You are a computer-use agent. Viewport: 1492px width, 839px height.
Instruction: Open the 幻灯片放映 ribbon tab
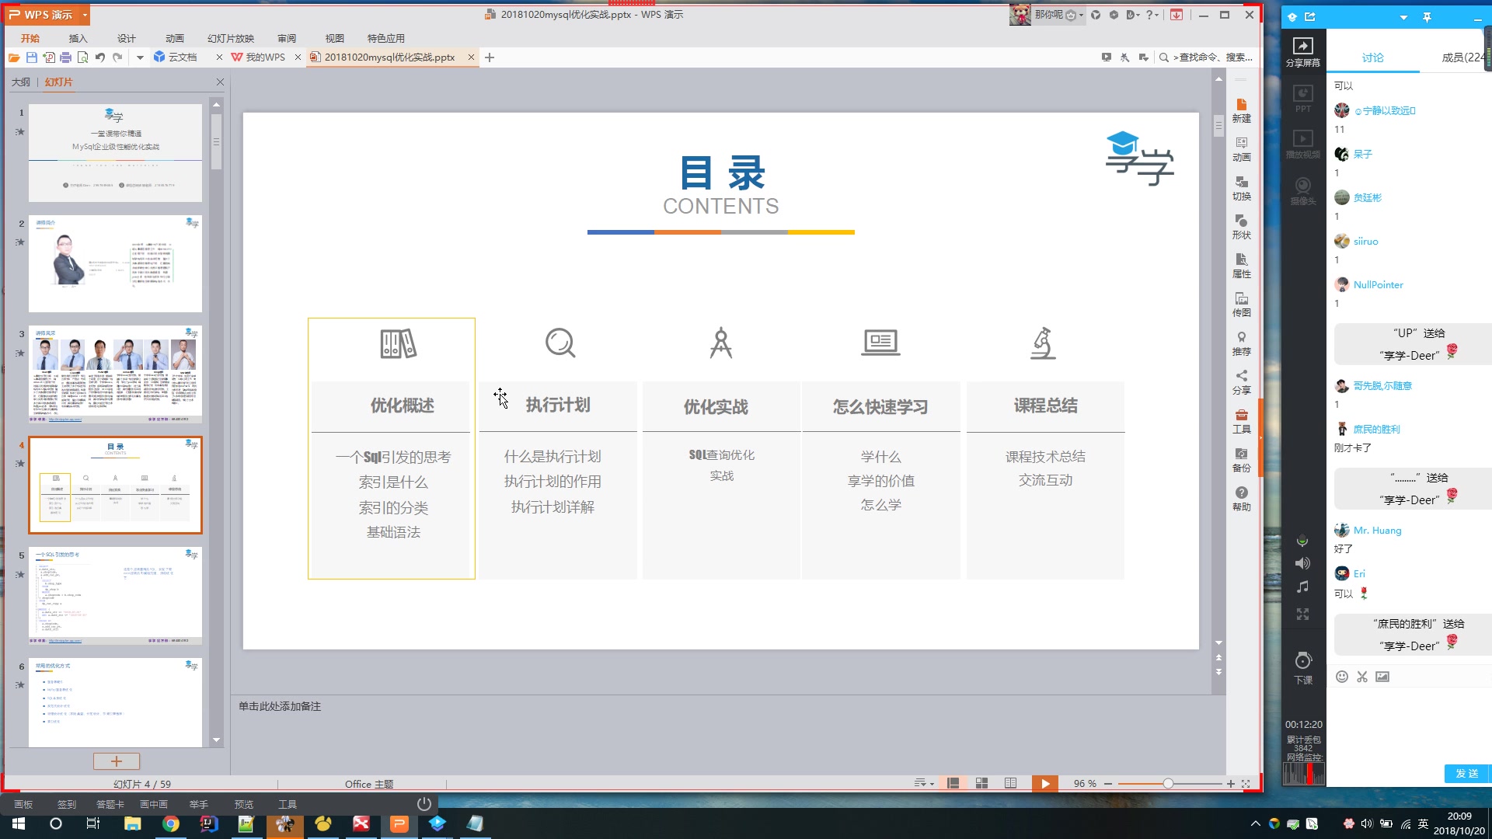tap(231, 38)
